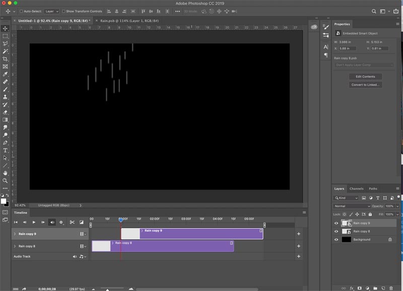
Task: Click the Edit Contents button
Action: [x=365, y=77]
